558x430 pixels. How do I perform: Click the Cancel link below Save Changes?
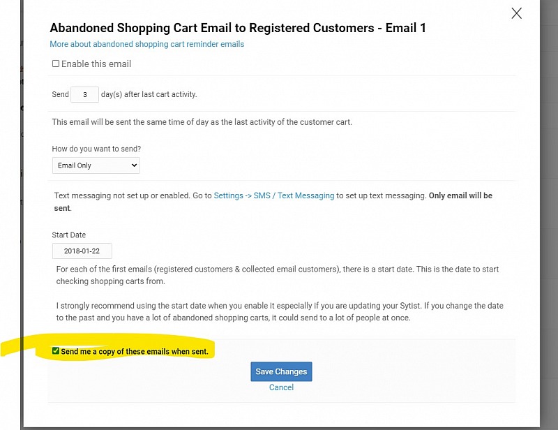tap(281, 387)
